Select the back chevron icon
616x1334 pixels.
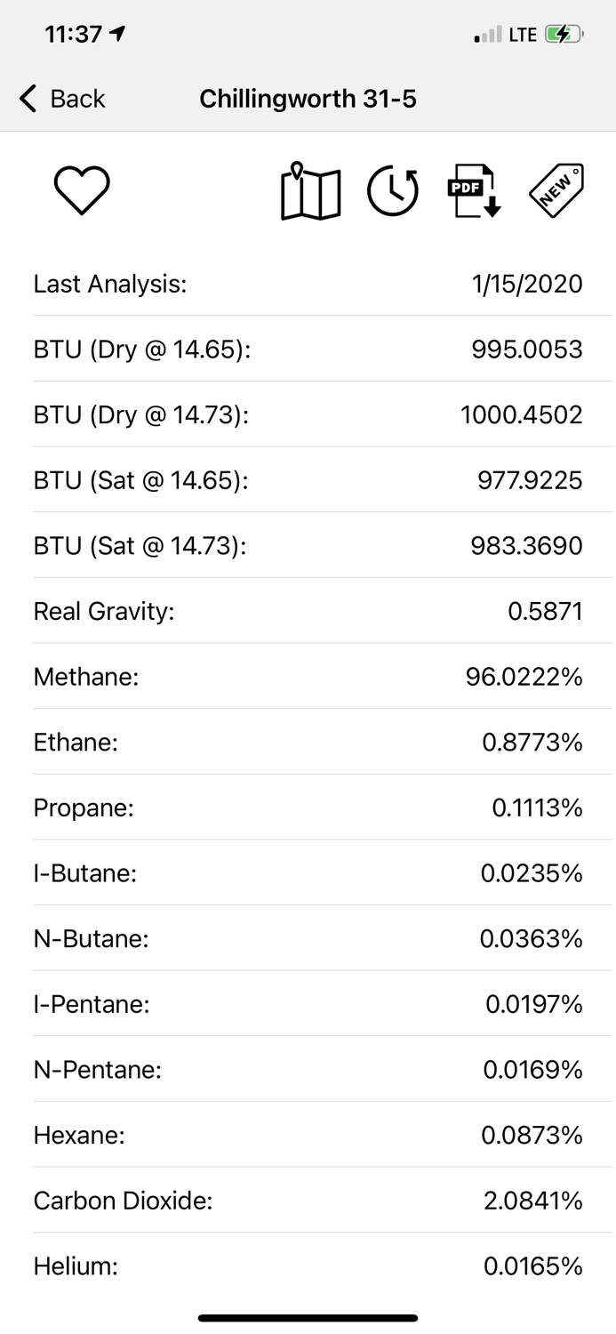[x=25, y=99]
